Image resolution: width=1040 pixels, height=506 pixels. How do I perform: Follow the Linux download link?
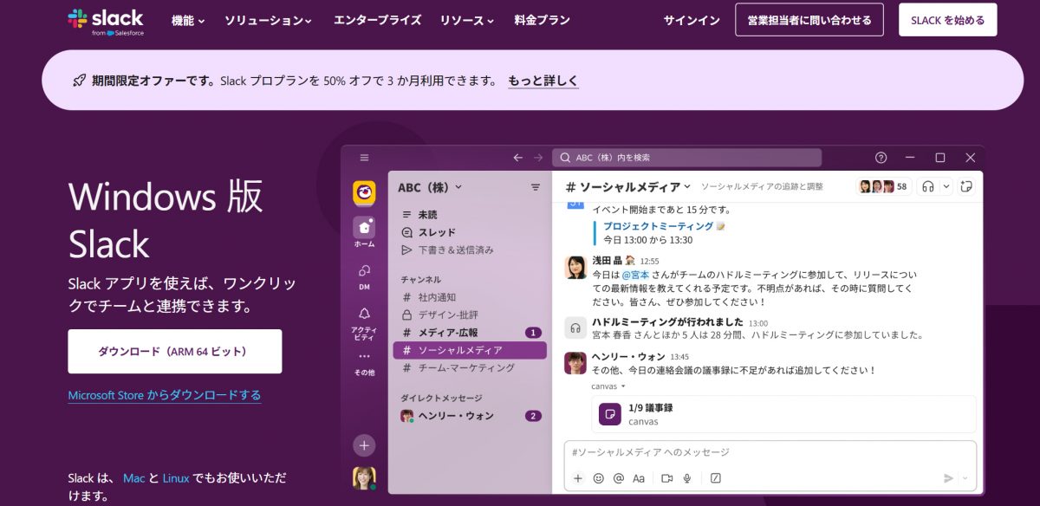(176, 478)
